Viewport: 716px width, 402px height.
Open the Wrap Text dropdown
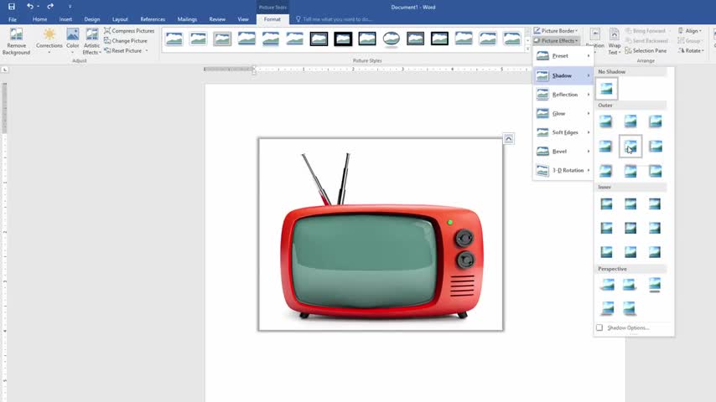(x=615, y=41)
